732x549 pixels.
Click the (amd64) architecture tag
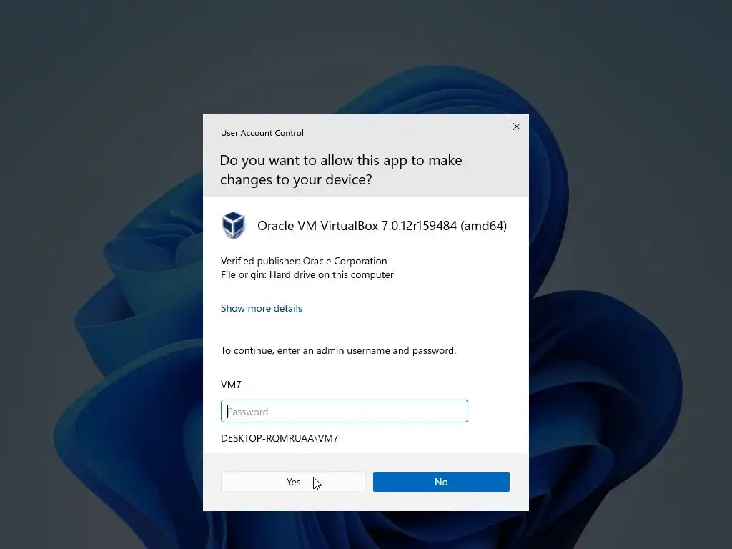[x=484, y=226]
